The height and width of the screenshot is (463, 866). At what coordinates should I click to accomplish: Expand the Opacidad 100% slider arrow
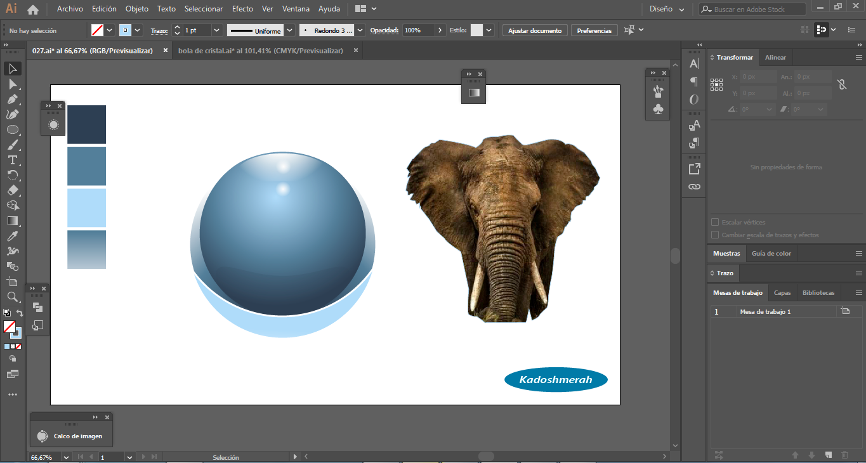[441, 30]
